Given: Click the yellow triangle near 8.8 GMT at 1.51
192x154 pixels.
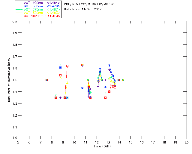Looking at the screenshot, I should 60,78.
